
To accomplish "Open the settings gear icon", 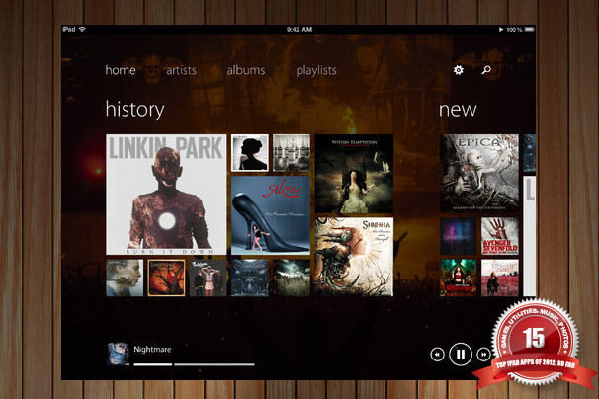I will tap(458, 70).
